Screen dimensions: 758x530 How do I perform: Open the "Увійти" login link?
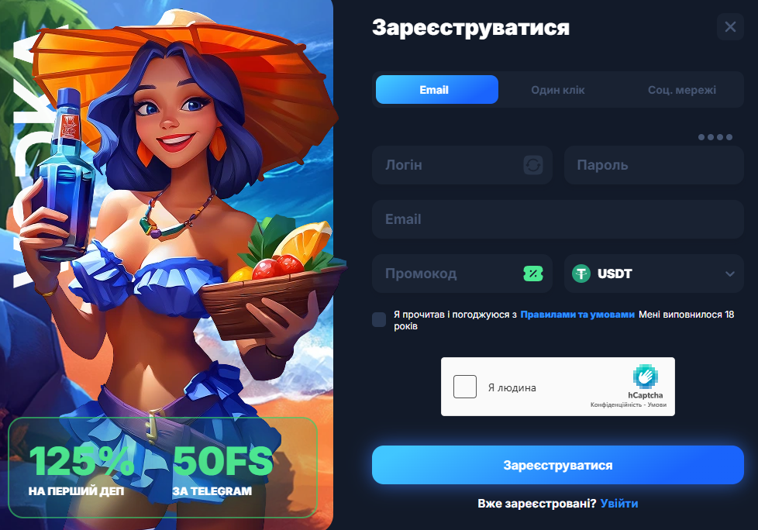(x=619, y=504)
